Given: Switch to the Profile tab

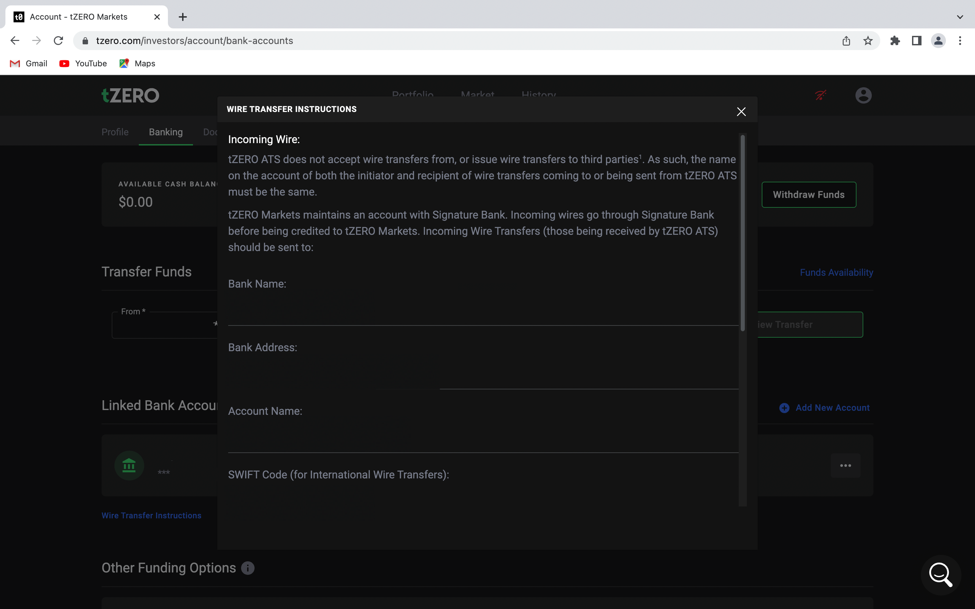Looking at the screenshot, I should pos(115,132).
